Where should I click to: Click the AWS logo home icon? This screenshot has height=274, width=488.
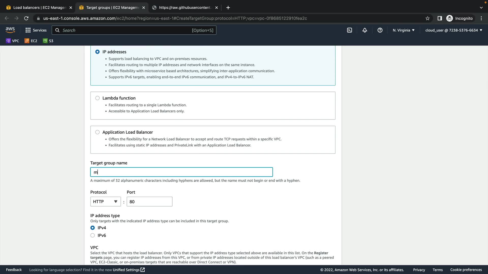point(10,30)
